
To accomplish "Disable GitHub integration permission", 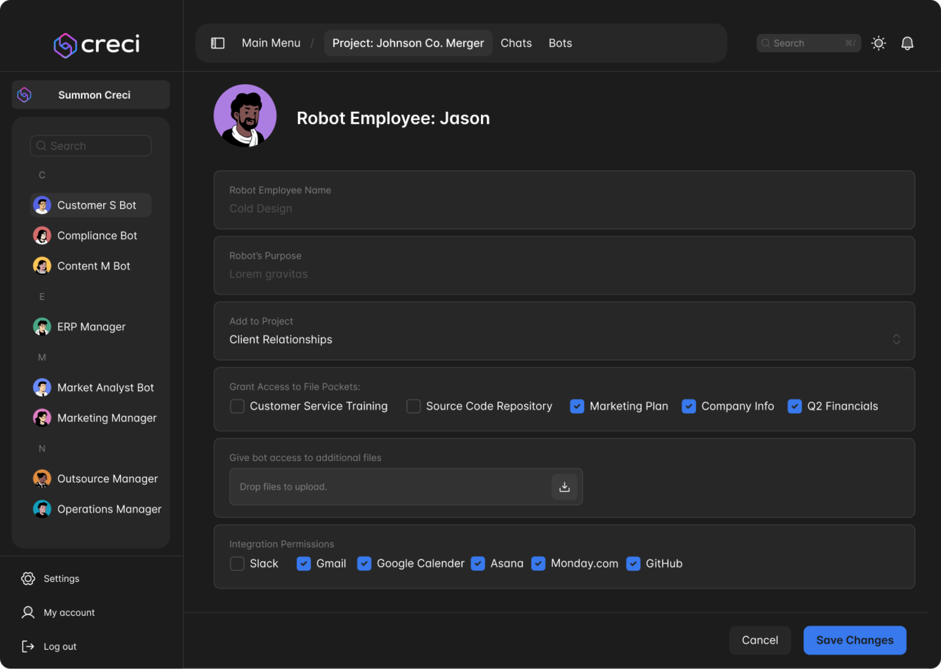I will coord(633,563).
